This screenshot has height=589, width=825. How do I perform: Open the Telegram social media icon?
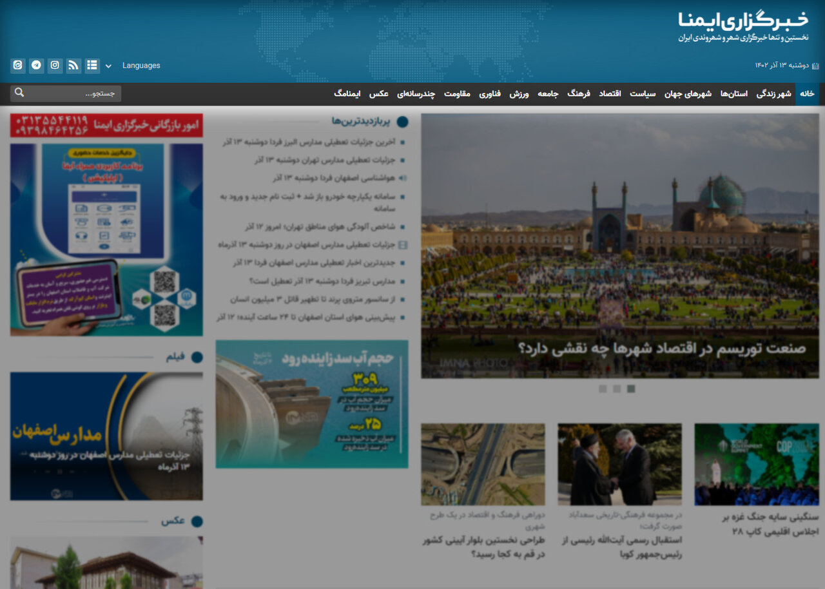(x=36, y=65)
